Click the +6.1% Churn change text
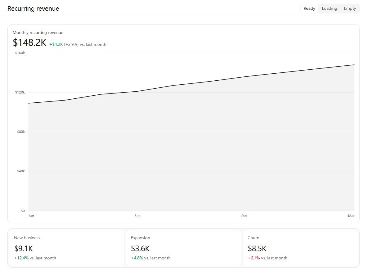 click(254, 258)
